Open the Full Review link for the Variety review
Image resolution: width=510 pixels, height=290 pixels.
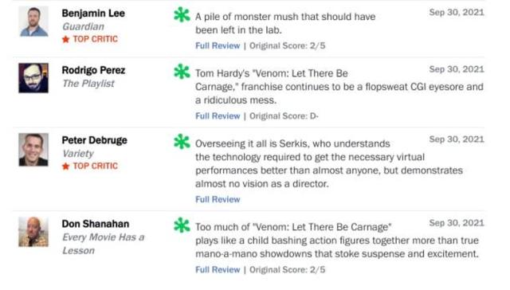(218, 199)
